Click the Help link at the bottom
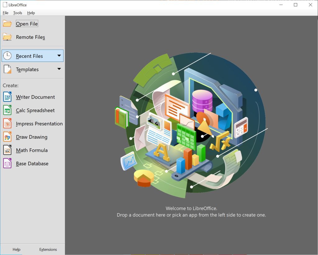 tap(16, 249)
